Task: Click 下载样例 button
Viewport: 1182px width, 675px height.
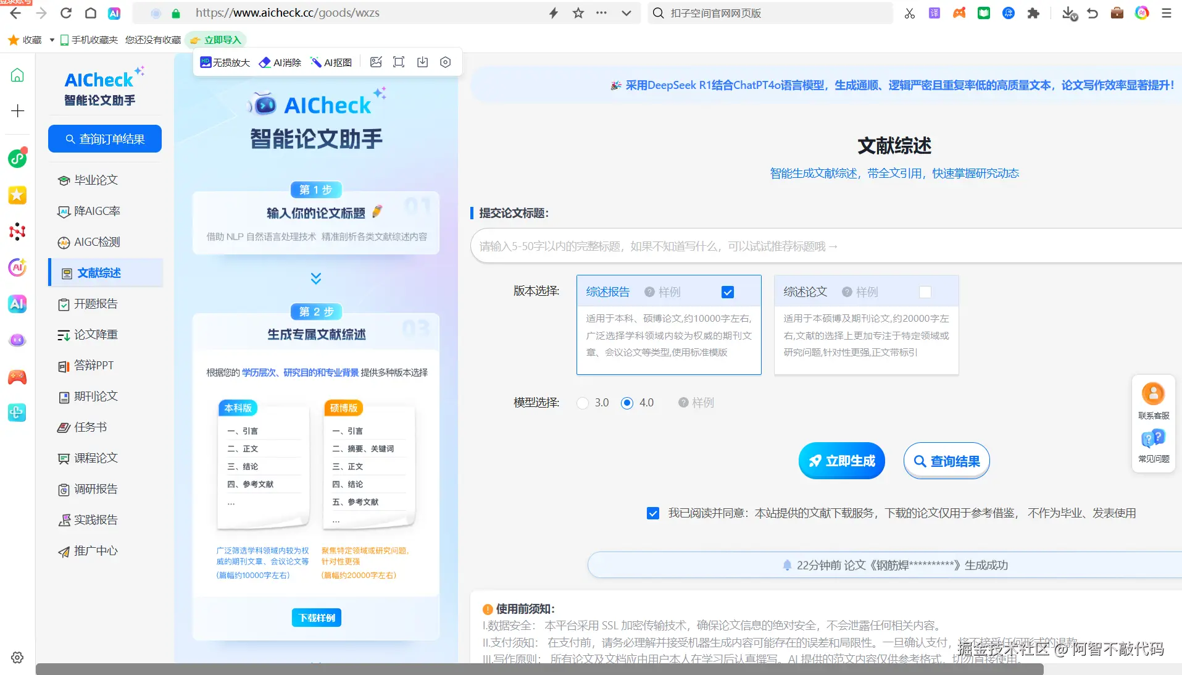Action: (317, 618)
